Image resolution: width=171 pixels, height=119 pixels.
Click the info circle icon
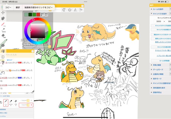pos(3,57)
